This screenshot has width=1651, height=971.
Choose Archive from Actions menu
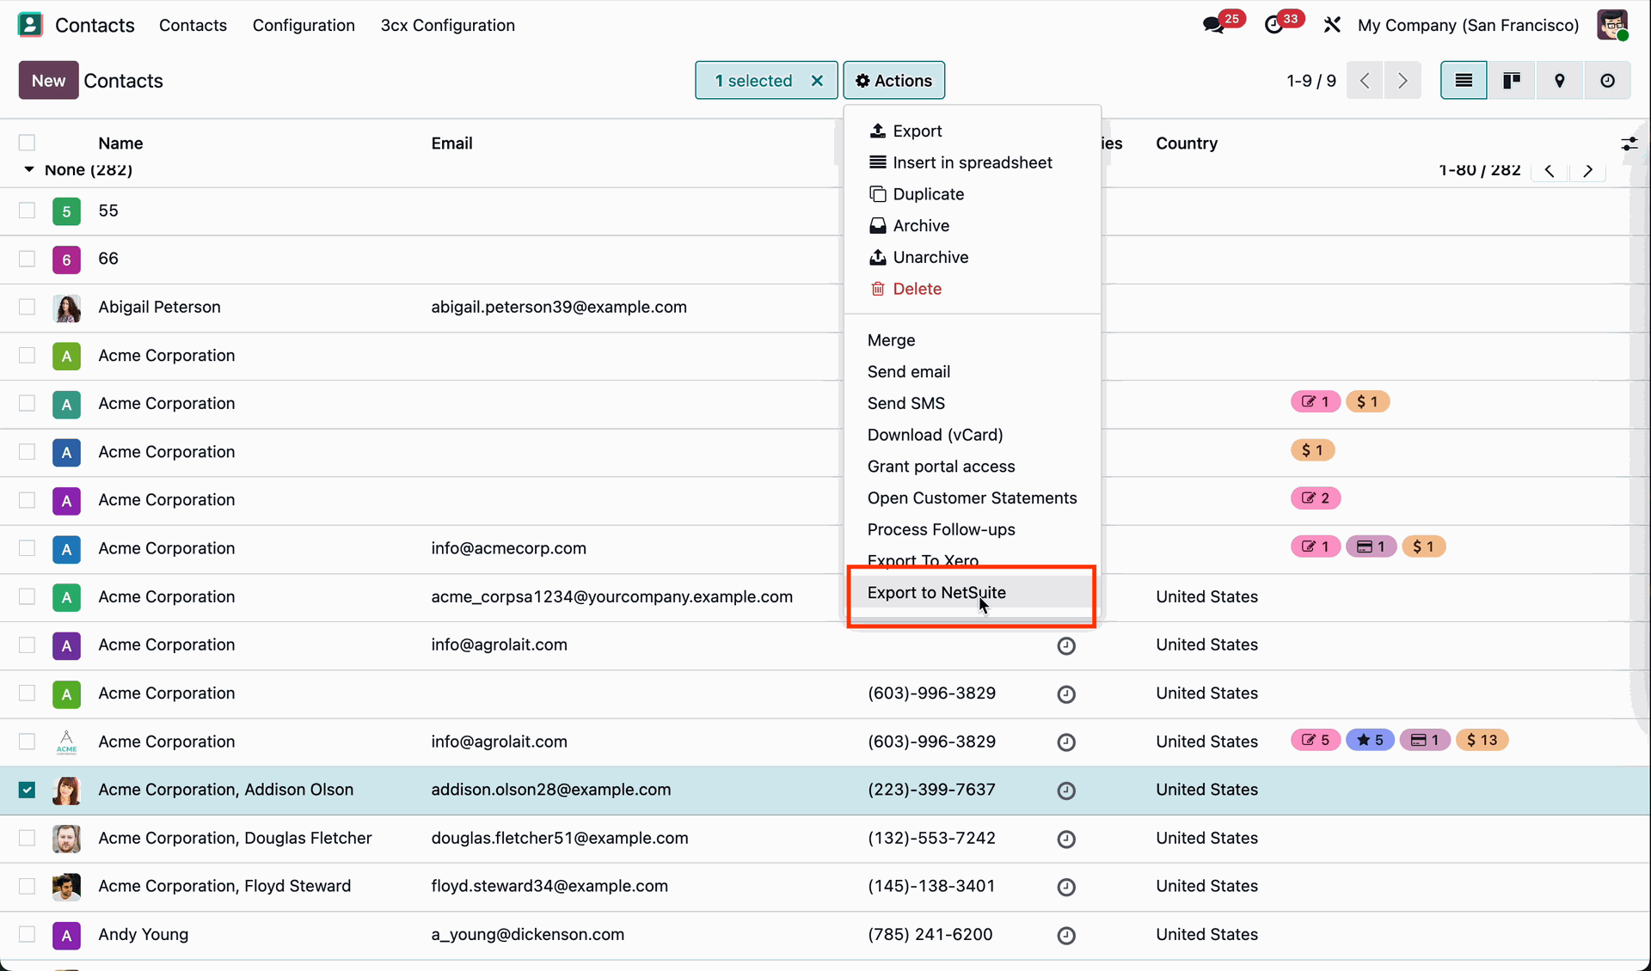[973, 226]
